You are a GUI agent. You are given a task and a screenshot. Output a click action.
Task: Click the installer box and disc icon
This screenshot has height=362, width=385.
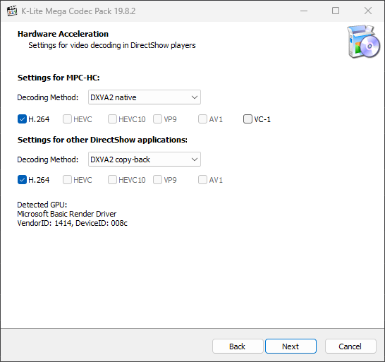(364, 42)
